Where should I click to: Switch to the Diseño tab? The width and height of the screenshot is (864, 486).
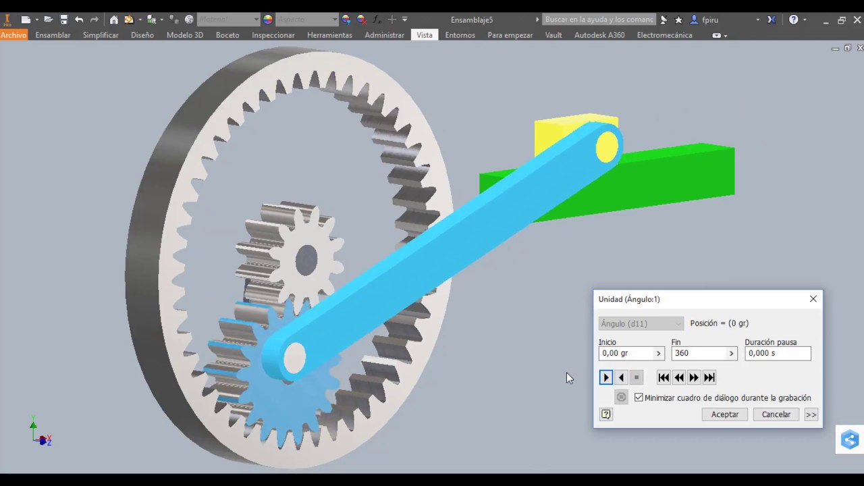pos(142,35)
